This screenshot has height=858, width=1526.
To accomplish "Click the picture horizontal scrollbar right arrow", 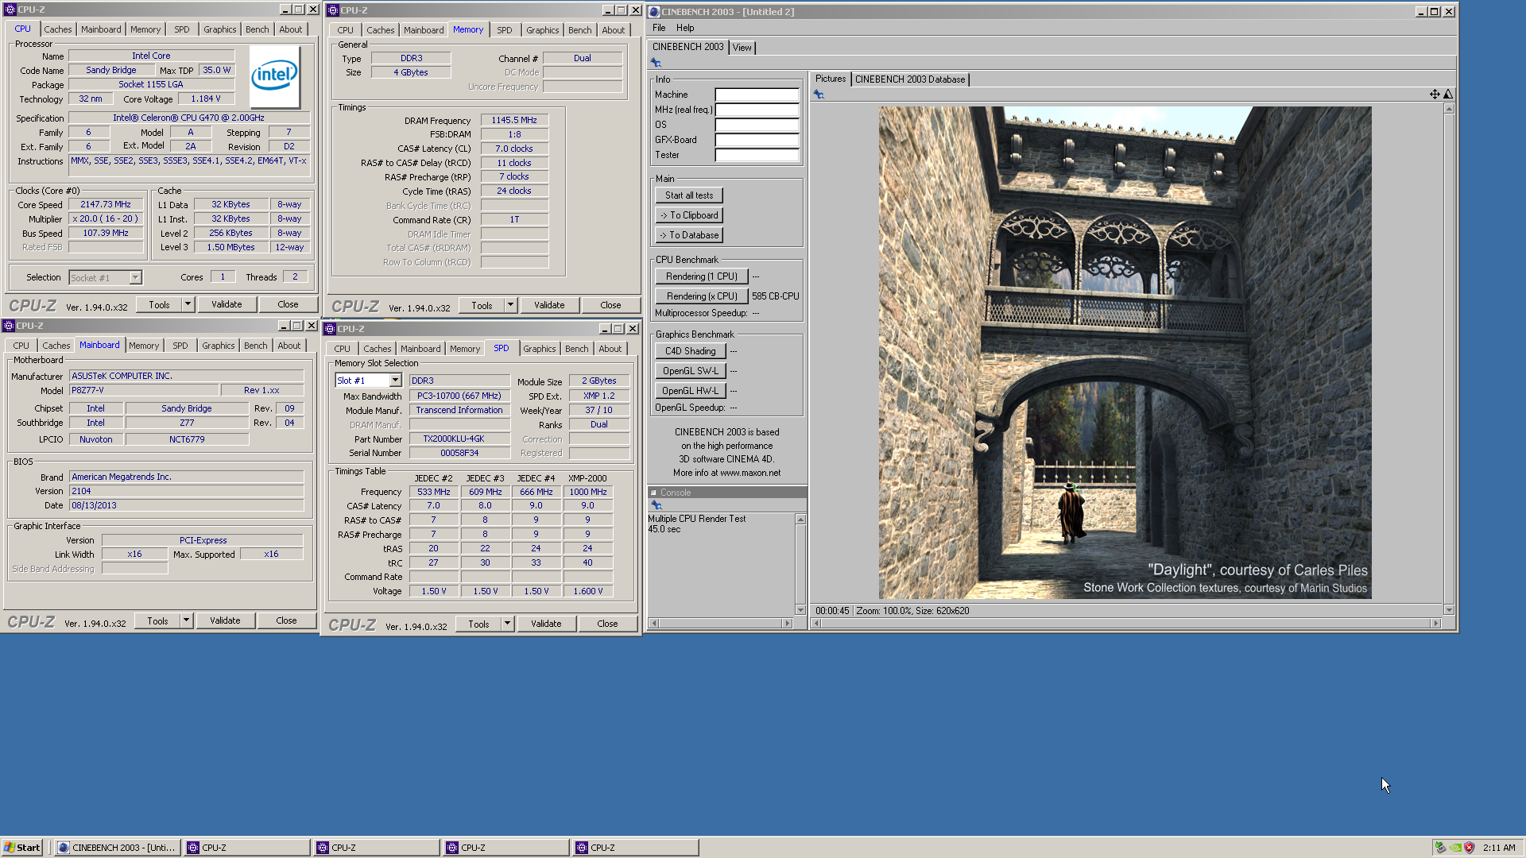I will (x=1435, y=624).
